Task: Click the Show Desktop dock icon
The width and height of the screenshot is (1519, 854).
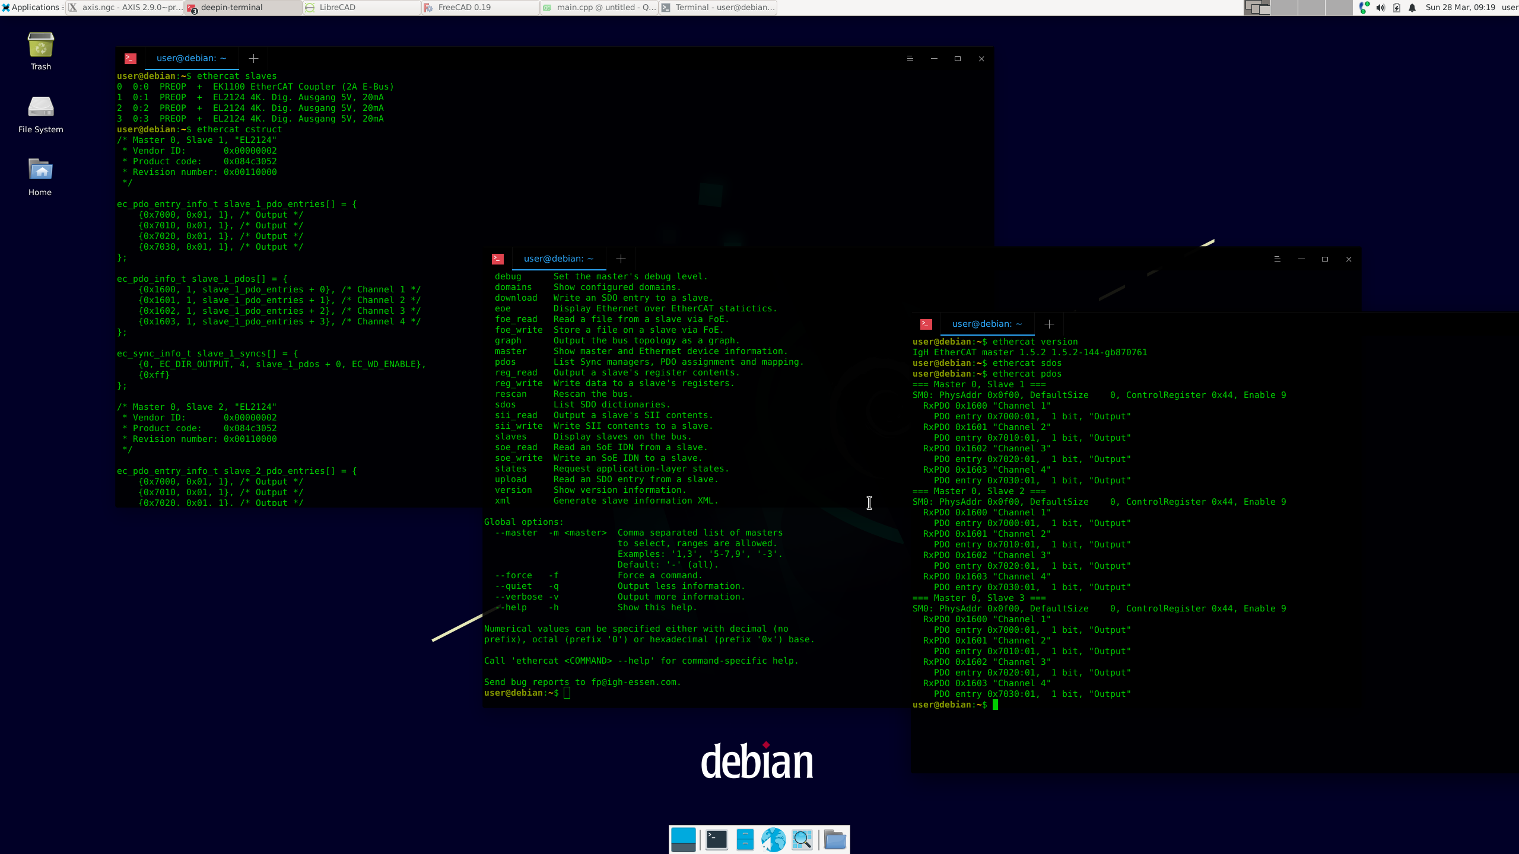Action: (683, 839)
